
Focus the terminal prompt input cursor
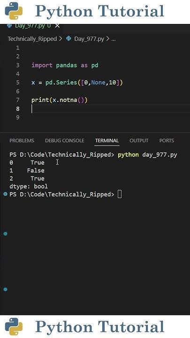click(120, 194)
